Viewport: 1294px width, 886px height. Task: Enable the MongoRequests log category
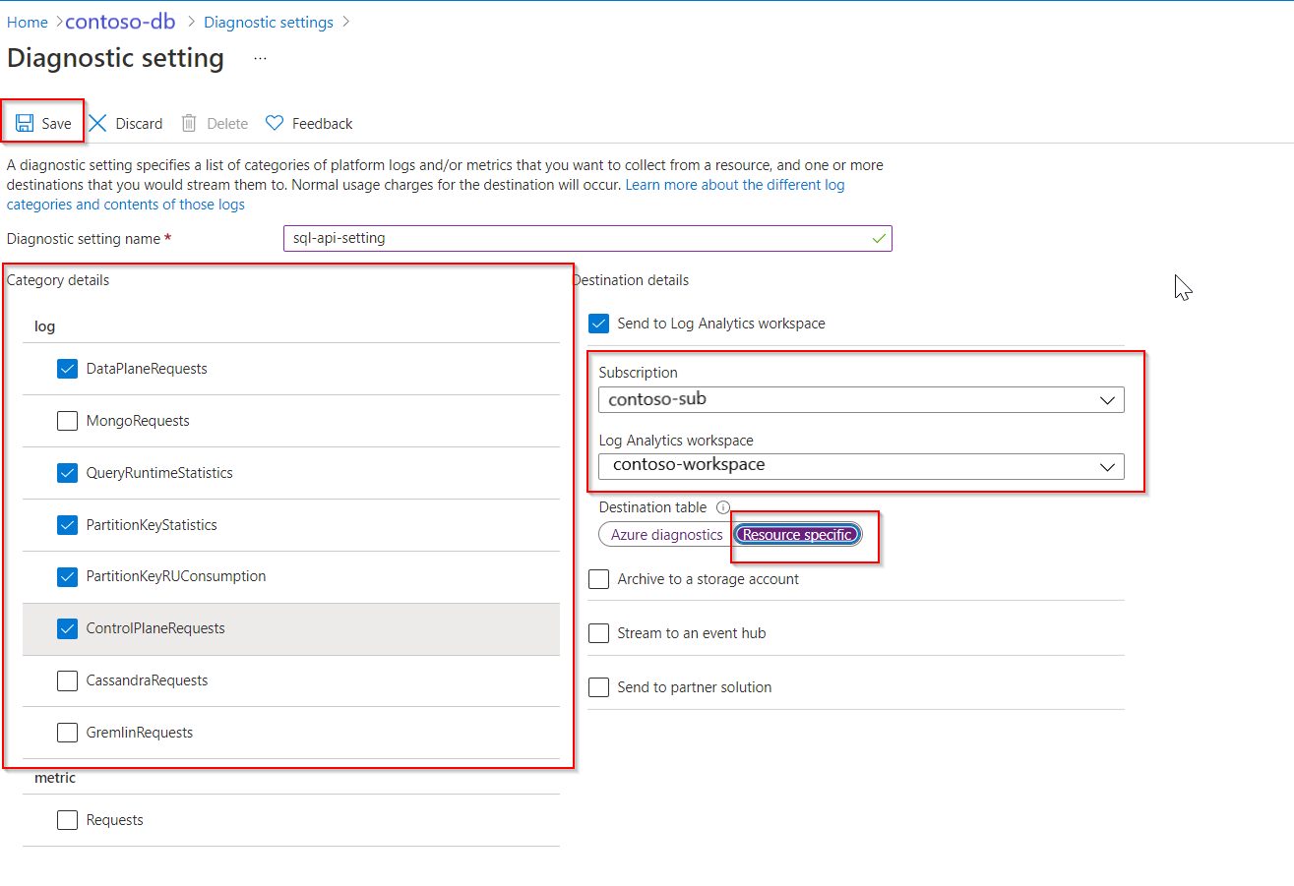67,421
